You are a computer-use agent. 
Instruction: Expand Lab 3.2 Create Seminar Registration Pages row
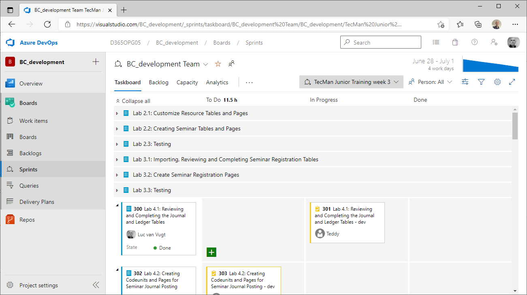(x=117, y=175)
